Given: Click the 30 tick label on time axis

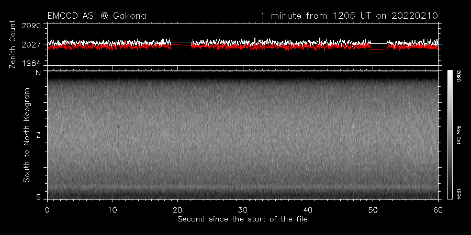Looking at the screenshot, I should 243,210.
